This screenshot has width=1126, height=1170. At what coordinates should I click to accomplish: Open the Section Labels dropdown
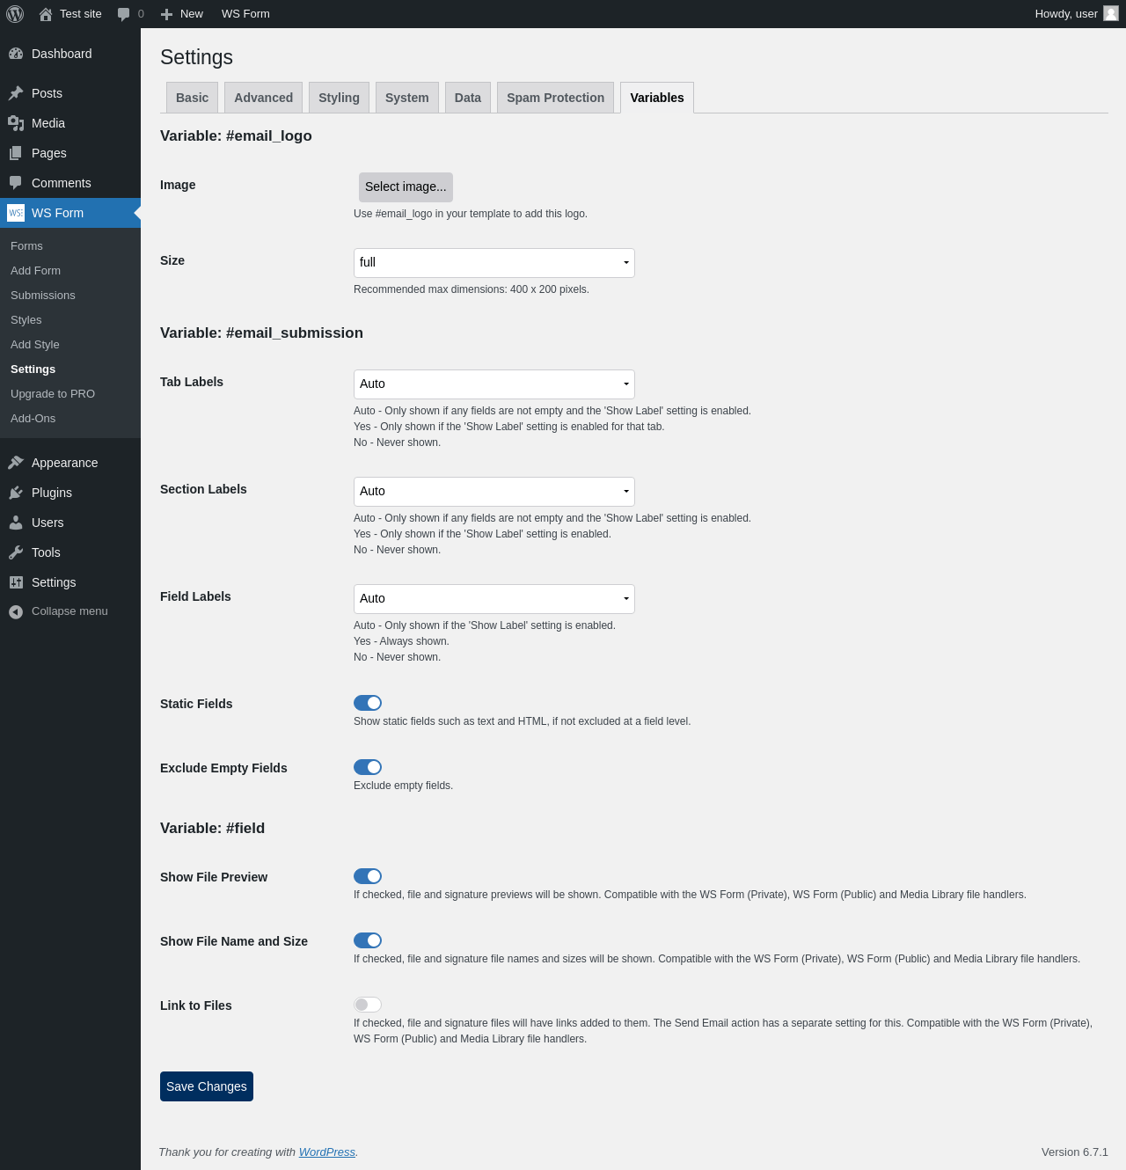coord(494,492)
